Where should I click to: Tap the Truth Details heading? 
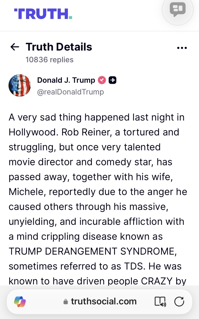pyautogui.click(x=59, y=47)
